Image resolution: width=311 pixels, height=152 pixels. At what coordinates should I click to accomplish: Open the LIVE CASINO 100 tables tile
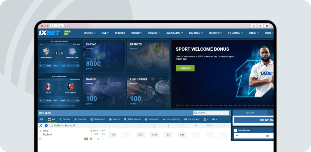(148, 91)
